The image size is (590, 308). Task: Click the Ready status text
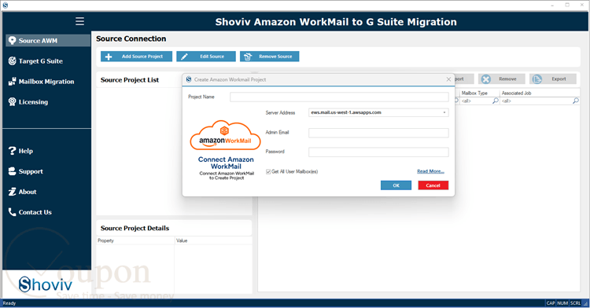point(9,303)
